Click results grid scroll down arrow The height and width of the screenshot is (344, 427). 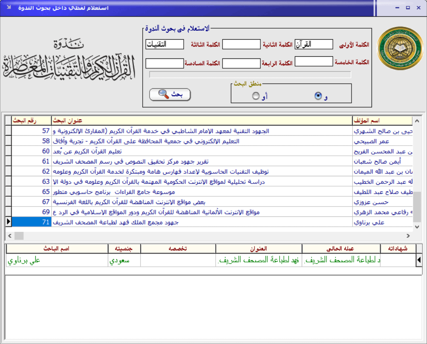coord(417,227)
